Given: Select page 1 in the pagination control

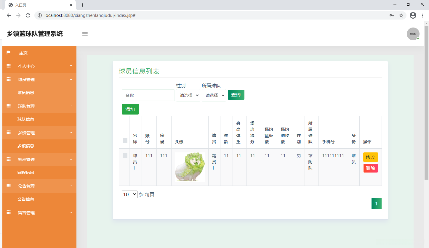Looking at the screenshot, I should pos(376,203).
